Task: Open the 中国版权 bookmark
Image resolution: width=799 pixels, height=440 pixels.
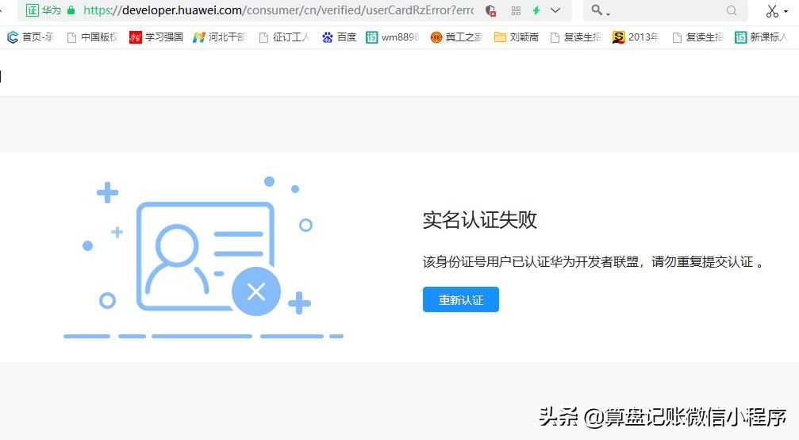Action: pyautogui.click(x=92, y=37)
